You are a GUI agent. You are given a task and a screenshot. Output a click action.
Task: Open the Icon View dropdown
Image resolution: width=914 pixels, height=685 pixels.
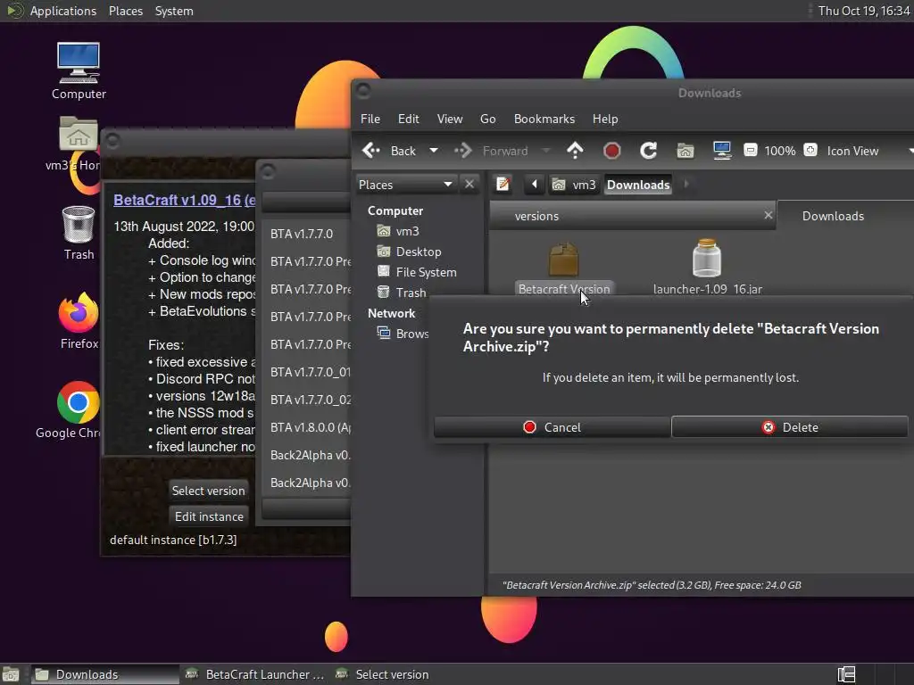[x=868, y=151]
